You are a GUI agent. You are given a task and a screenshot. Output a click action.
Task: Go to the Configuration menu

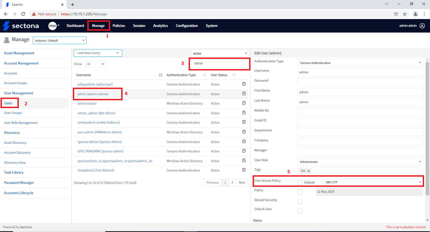click(x=187, y=26)
